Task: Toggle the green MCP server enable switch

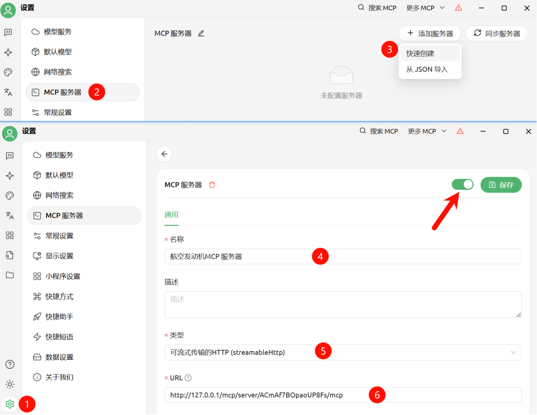Action: point(463,185)
